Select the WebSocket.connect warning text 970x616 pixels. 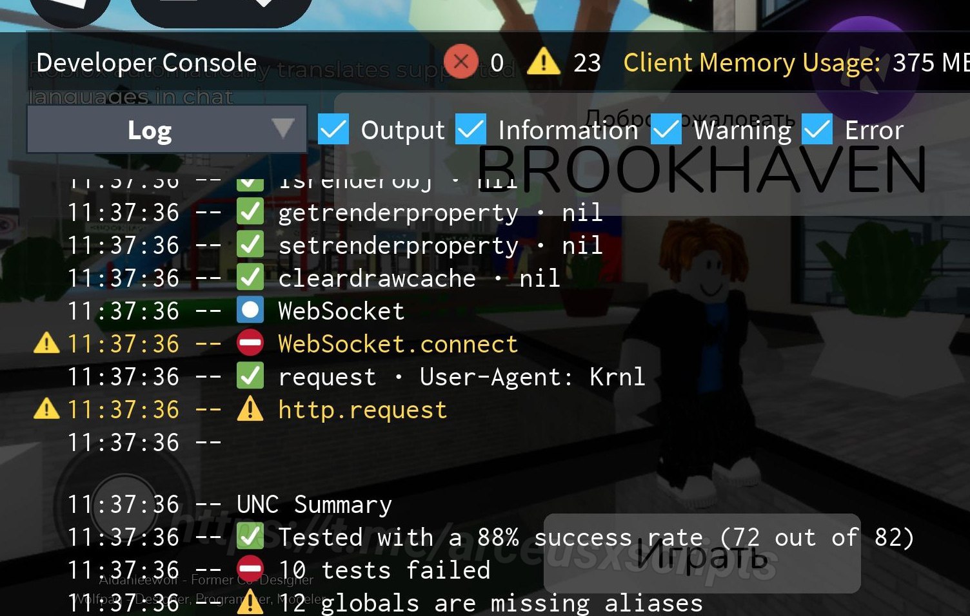tap(398, 344)
